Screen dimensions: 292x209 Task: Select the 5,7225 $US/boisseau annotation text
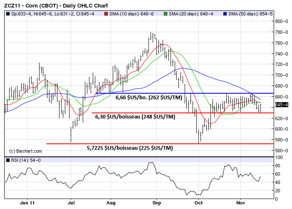129,148
